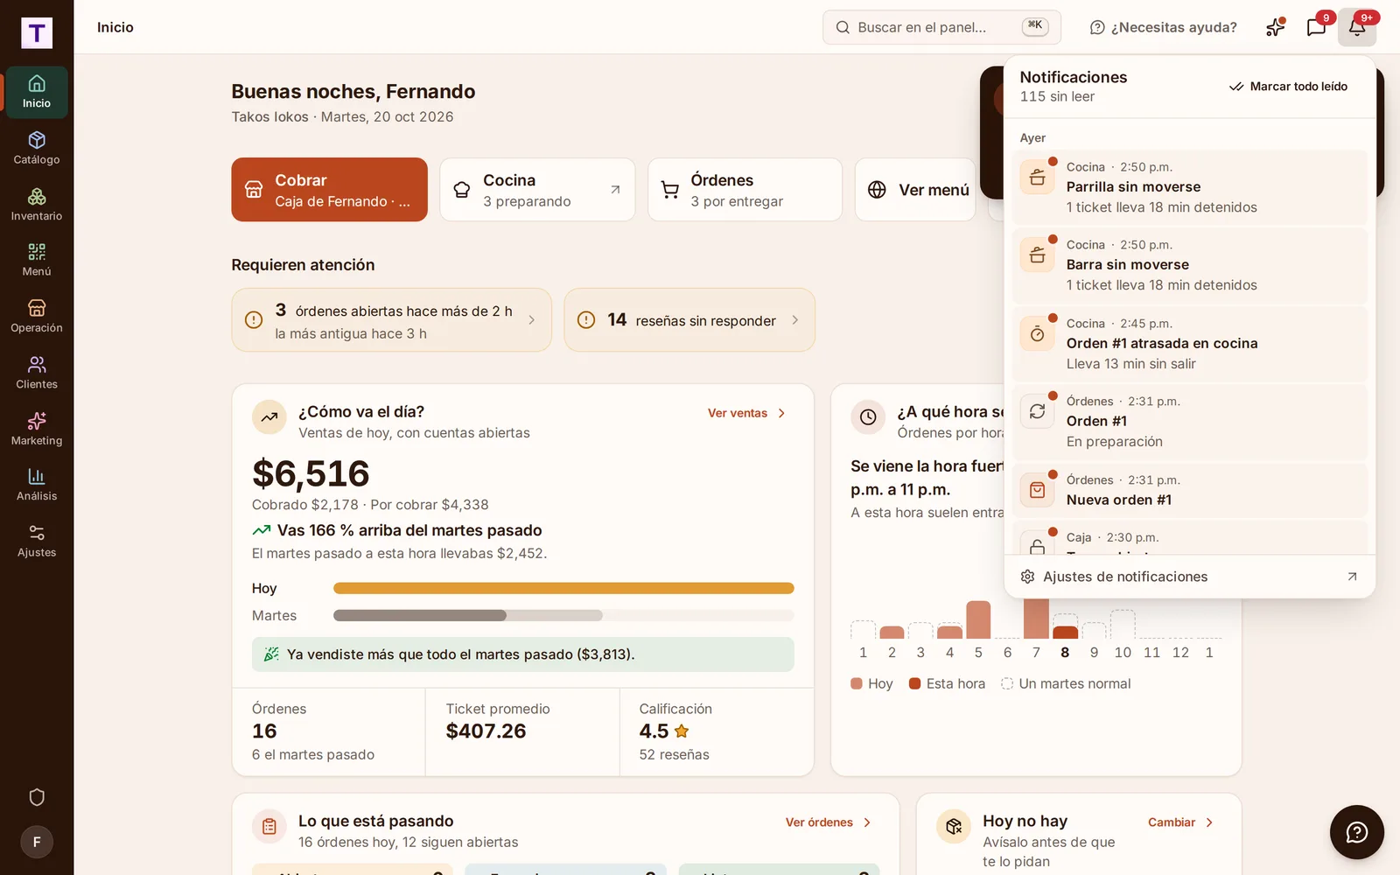Open the Inventario sidebar section
Image resolution: width=1400 pixels, height=875 pixels.
pos(37,205)
